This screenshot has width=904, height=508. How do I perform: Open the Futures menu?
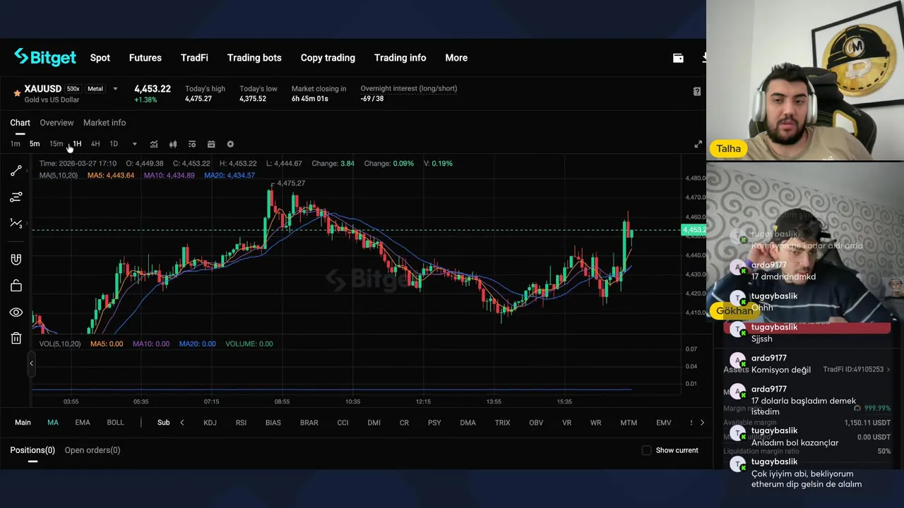click(x=145, y=58)
